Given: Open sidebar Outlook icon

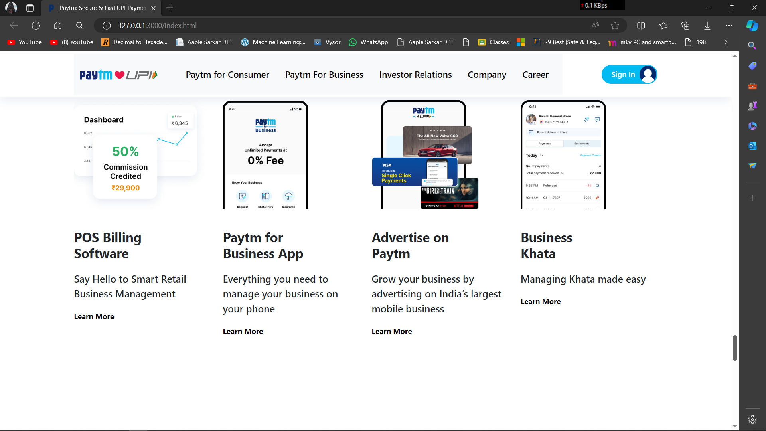Looking at the screenshot, I should [752, 146].
